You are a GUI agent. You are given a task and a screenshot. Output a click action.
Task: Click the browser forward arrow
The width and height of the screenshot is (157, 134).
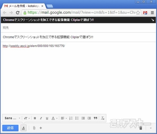(11, 13)
